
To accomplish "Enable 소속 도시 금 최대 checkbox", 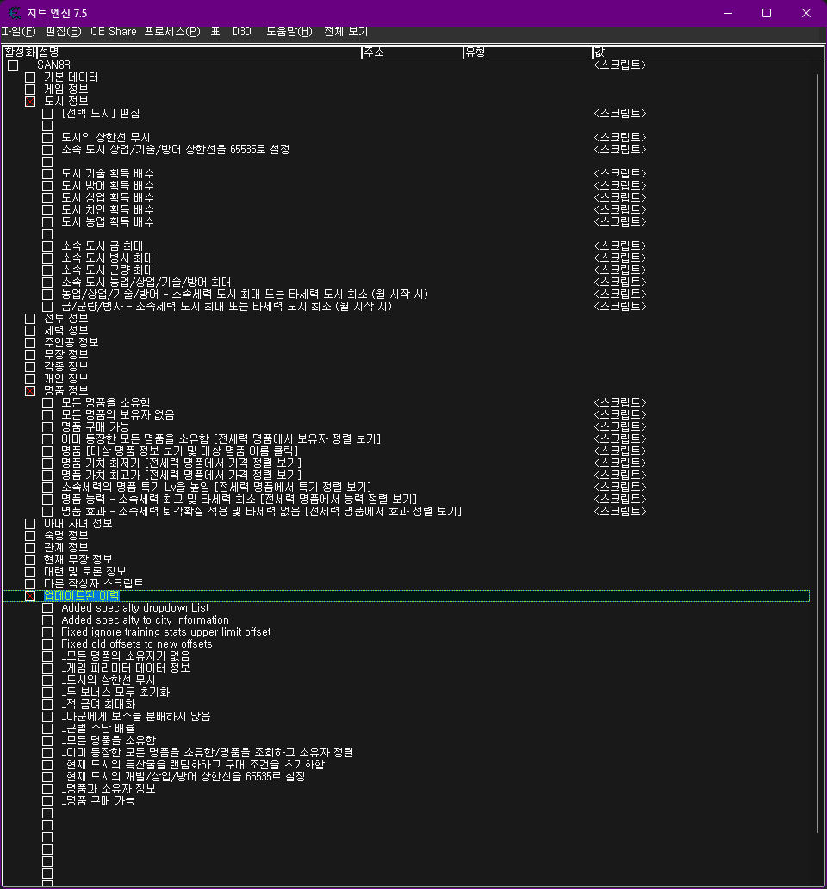I will (47, 246).
